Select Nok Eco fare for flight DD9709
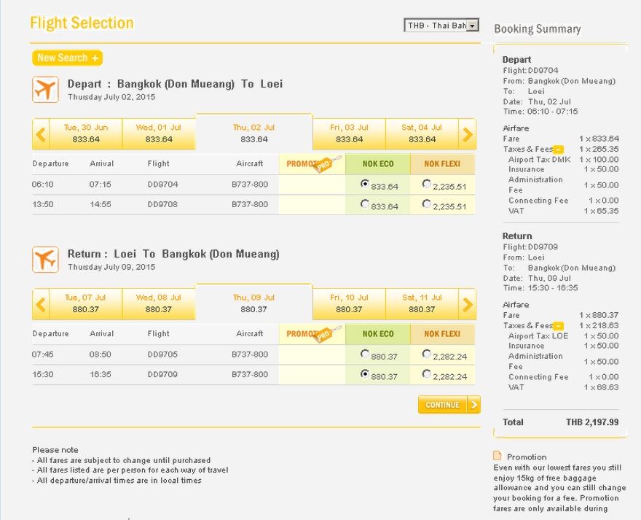 point(365,373)
